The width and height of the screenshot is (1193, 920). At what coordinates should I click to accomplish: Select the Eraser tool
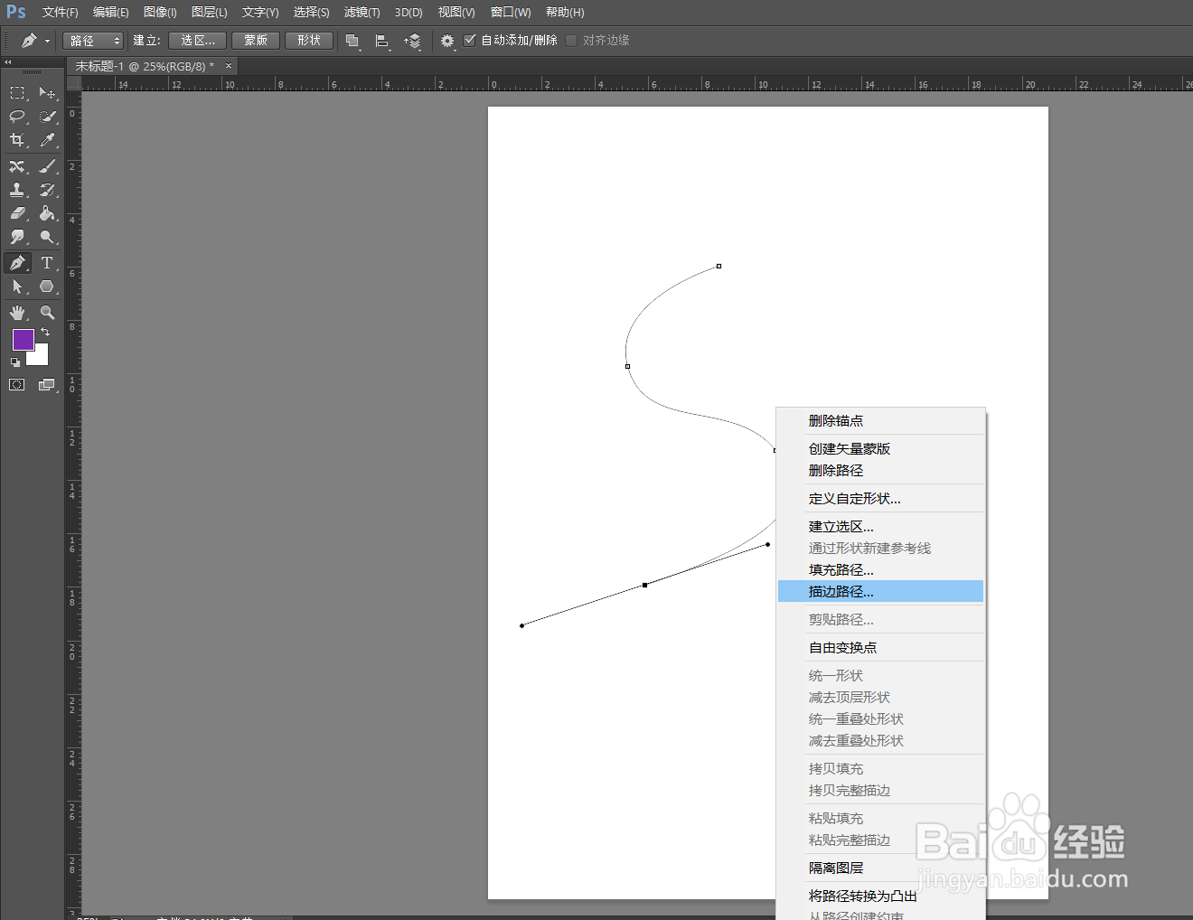tap(17, 213)
